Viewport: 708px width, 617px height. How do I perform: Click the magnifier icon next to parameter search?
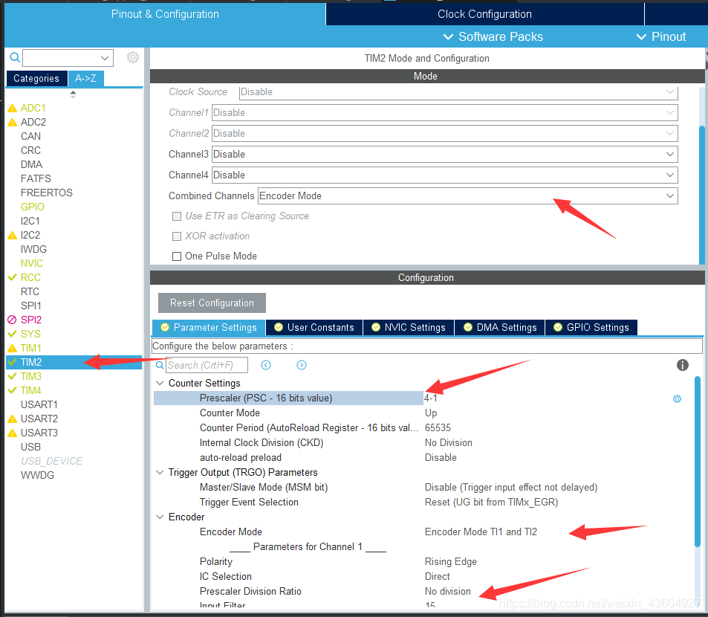tap(160, 365)
